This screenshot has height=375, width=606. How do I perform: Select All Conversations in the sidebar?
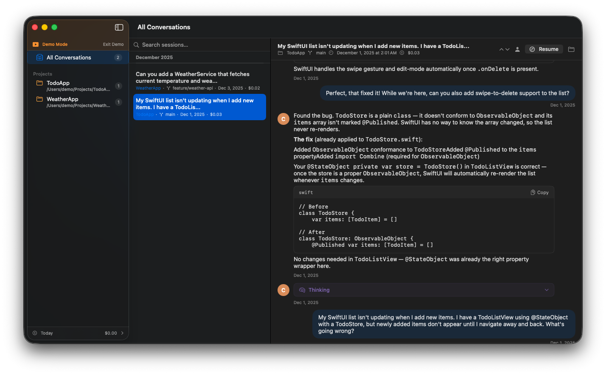(69, 57)
